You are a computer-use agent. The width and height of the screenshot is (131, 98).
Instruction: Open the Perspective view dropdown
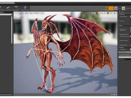[20, 13]
